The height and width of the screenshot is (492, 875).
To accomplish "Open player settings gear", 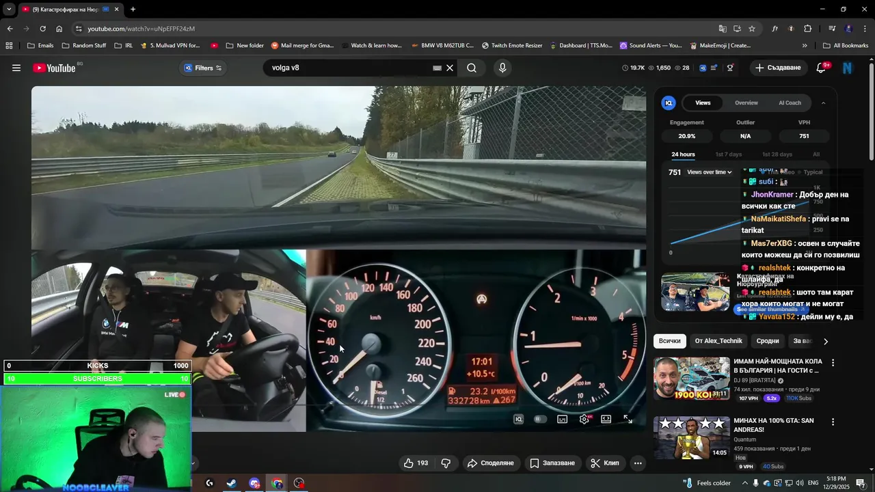I will [x=584, y=419].
